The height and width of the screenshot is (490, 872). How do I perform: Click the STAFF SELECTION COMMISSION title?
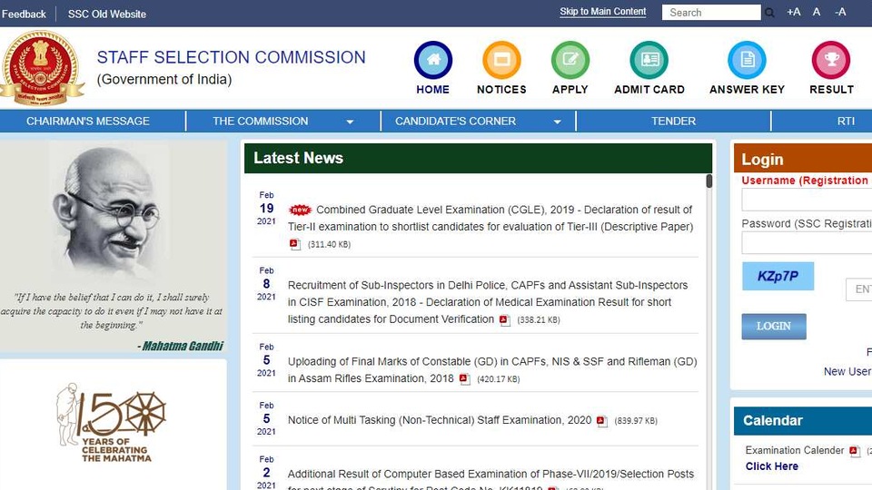[232, 57]
